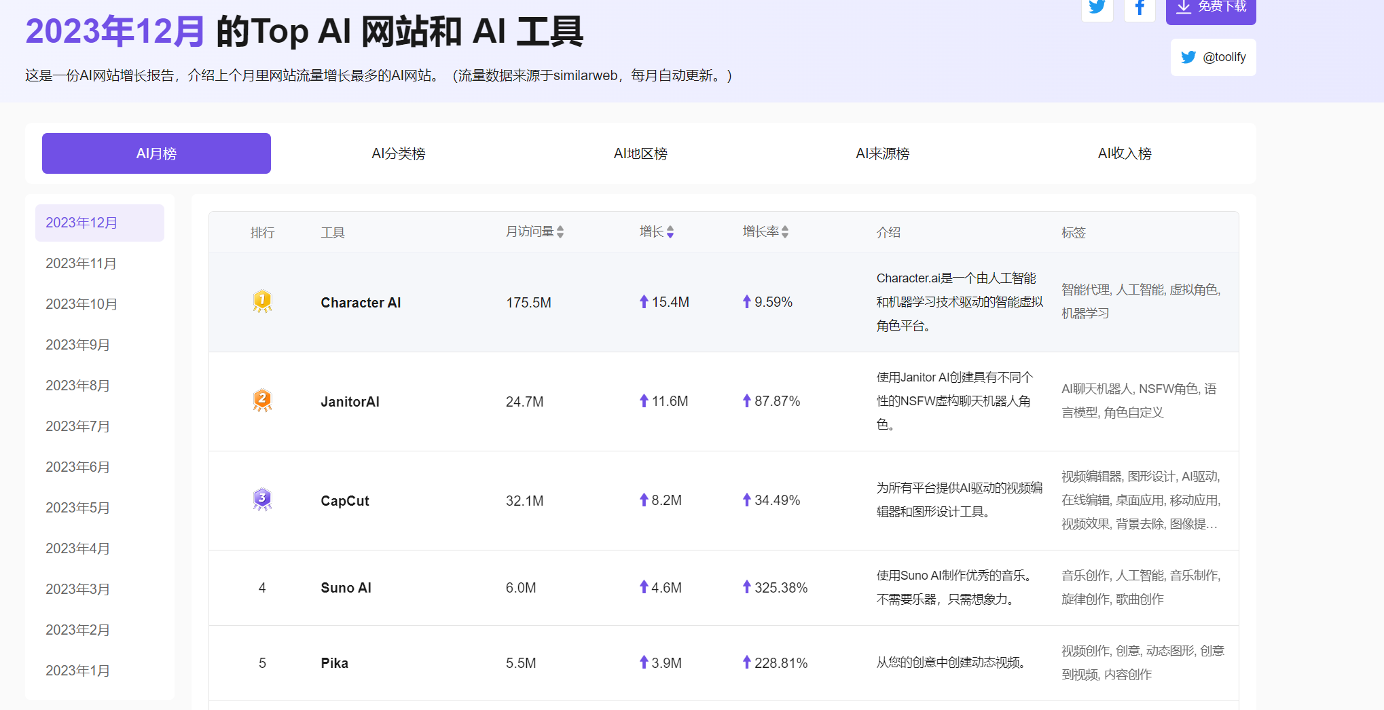Viewport: 1384px width, 710px height.
Task: Select 2023年1月 in the month list
Action: 100,671
